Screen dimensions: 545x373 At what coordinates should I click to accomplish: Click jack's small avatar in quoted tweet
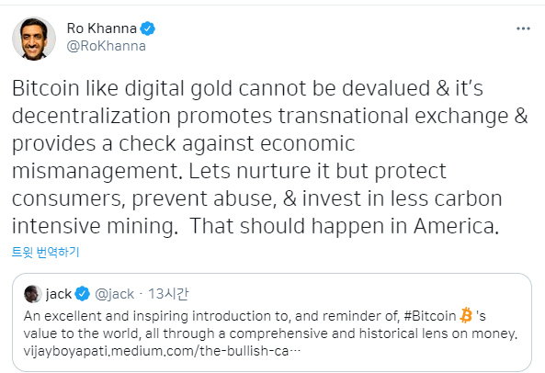pyautogui.click(x=33, y=294)
